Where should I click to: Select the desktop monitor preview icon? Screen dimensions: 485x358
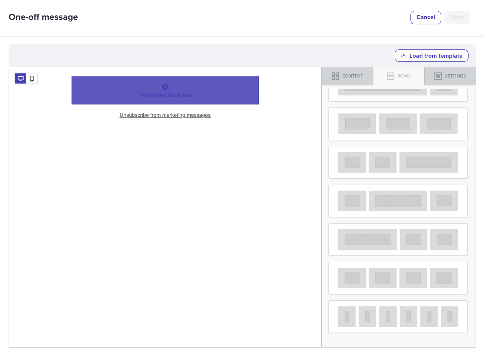click(x=21, y=79)
